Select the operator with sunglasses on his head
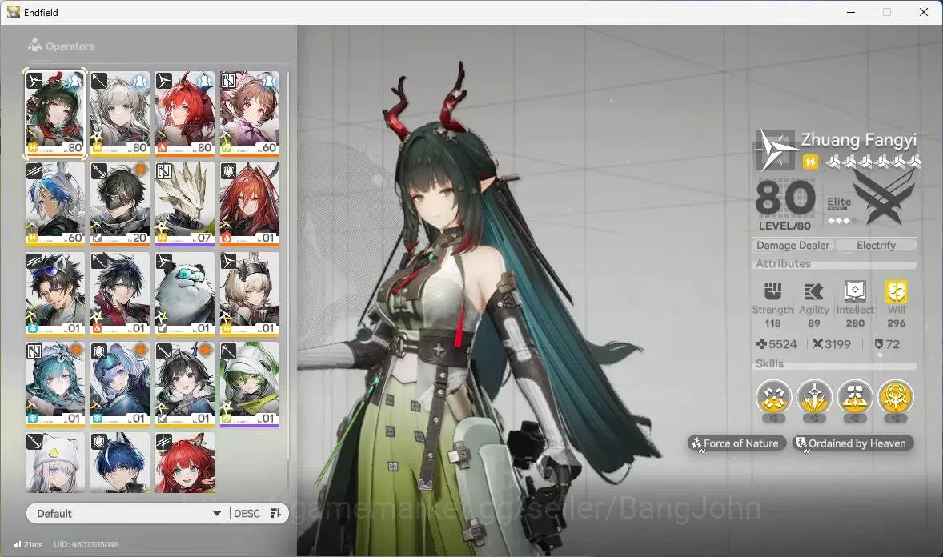The image size is (943, 557). [54, 295]
